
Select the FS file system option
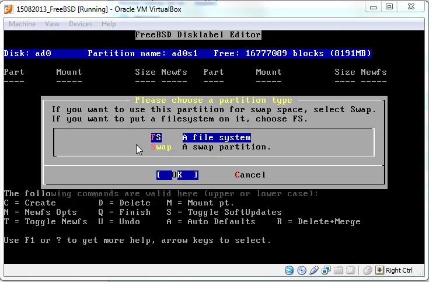coord(156,137)
